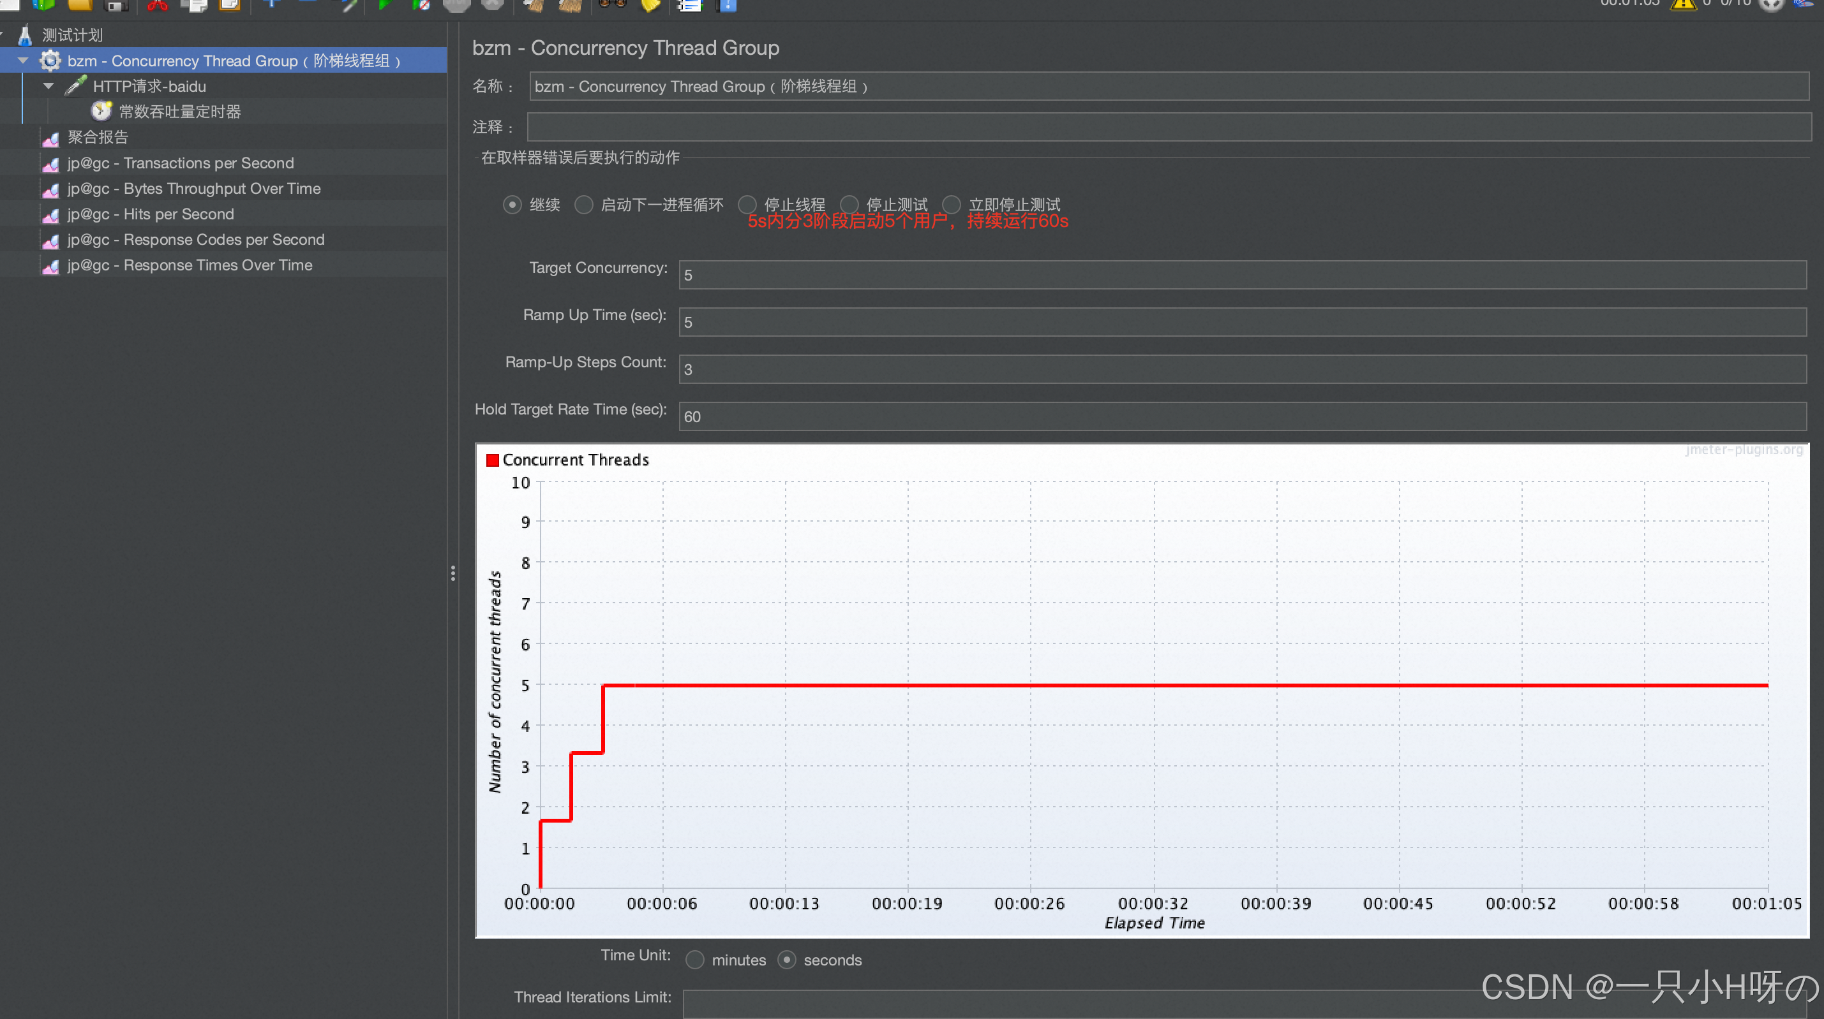The height and width of the screenshot is (1019, 1824).
Task: Click the chart icon beside Transactions per Second
Action: tap(50, 164)
